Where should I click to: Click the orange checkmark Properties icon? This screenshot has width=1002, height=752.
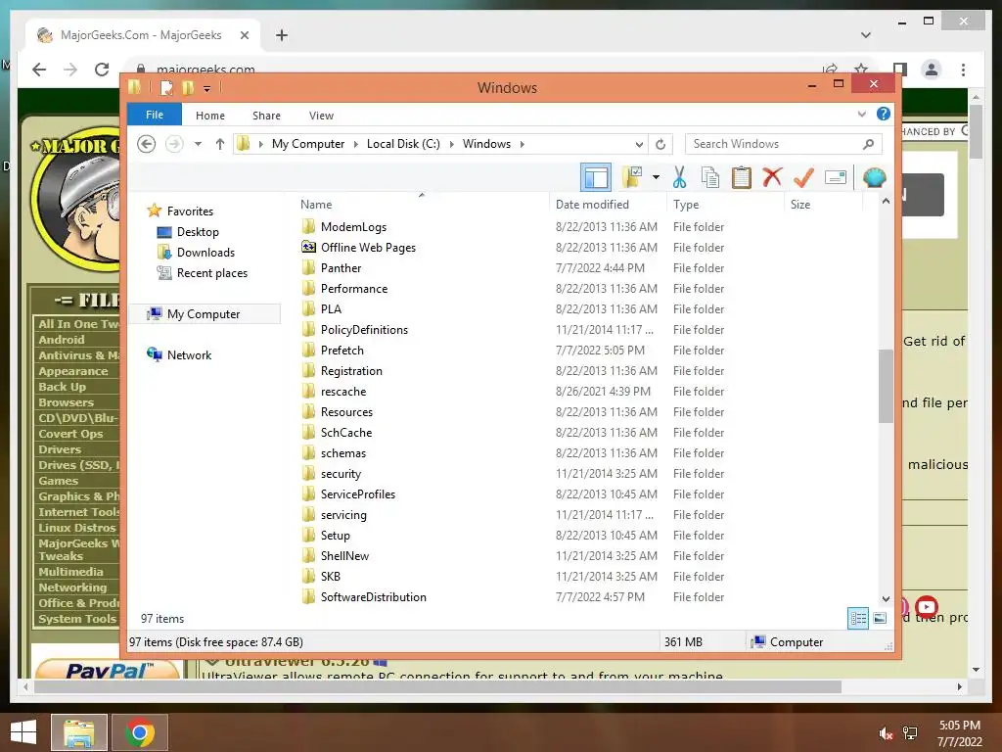tap(804, 177)
